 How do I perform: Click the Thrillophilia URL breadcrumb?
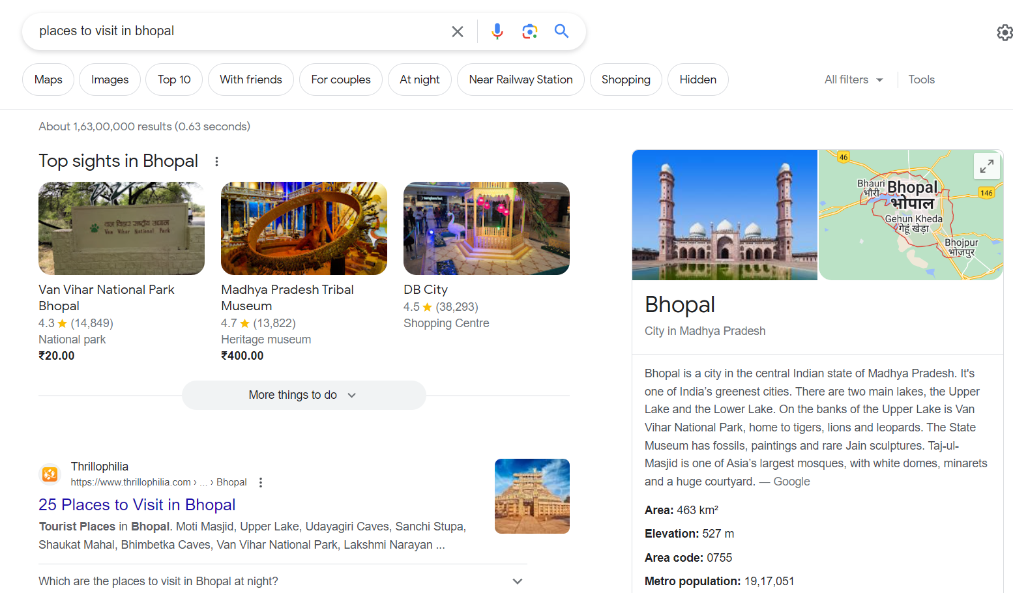(x=158, y=482)
